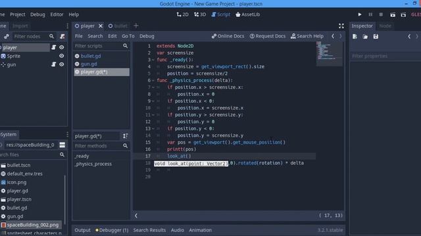421x236 pixels.
Task: Open the Editor menu
Action: (57, 14)
